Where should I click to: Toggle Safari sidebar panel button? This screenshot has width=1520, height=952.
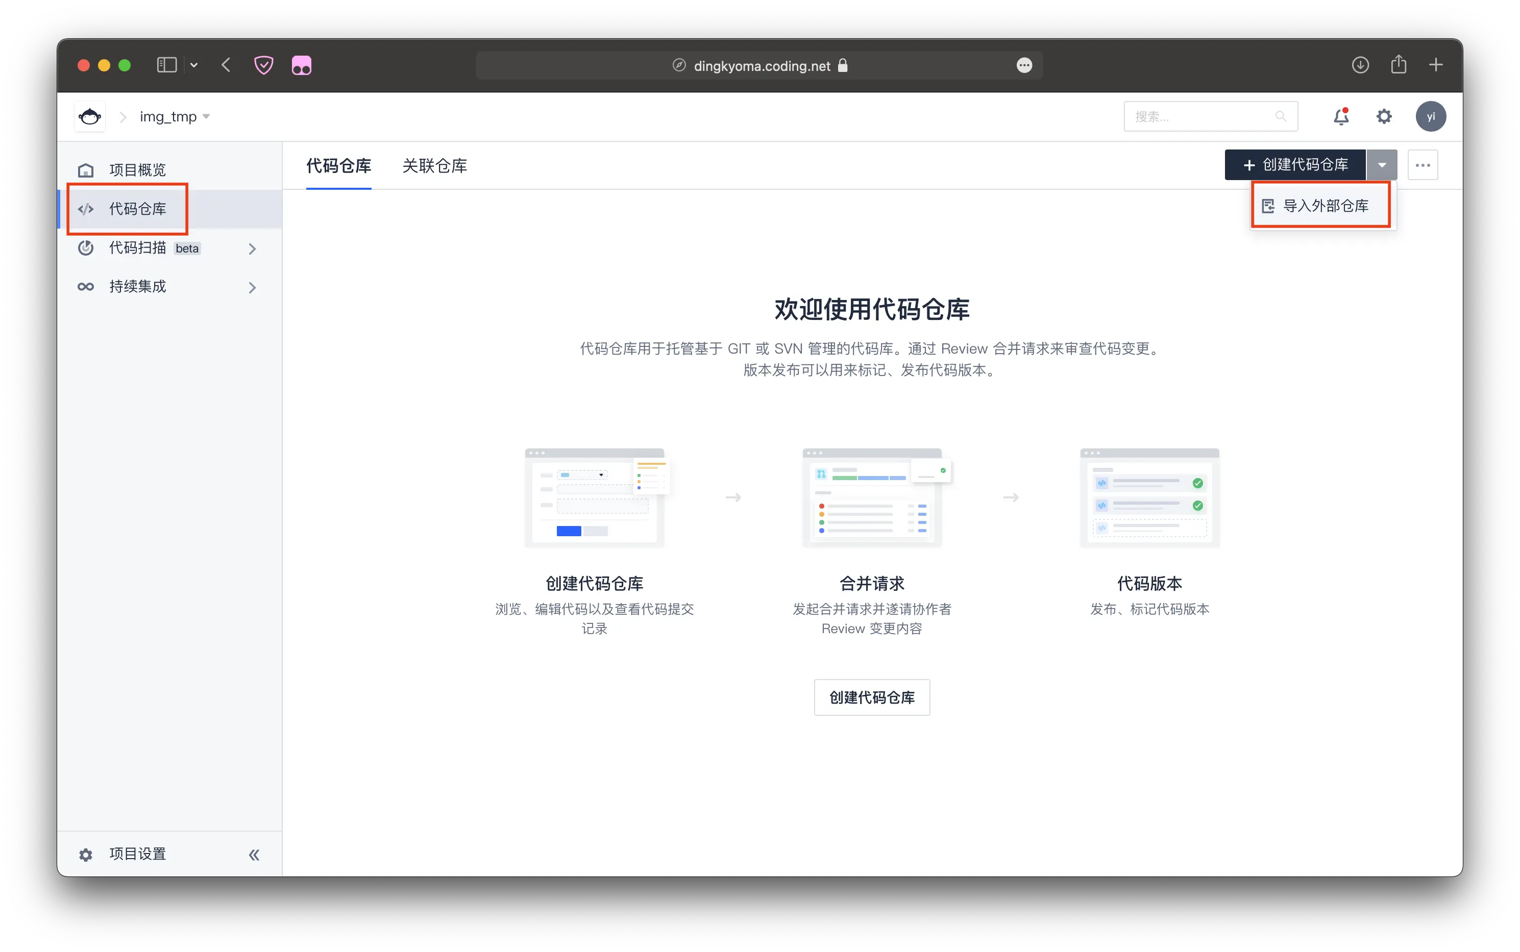(x=166, y=65)
